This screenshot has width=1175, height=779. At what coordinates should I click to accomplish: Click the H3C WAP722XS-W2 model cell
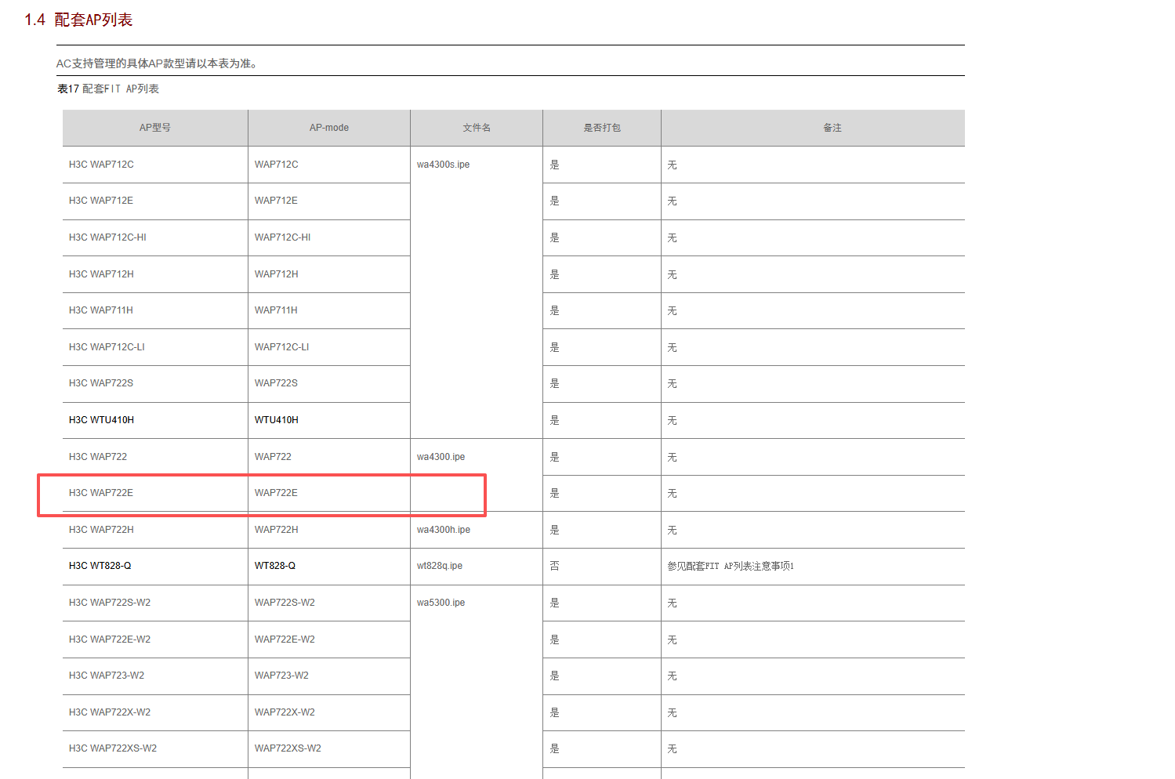[113, 748]
